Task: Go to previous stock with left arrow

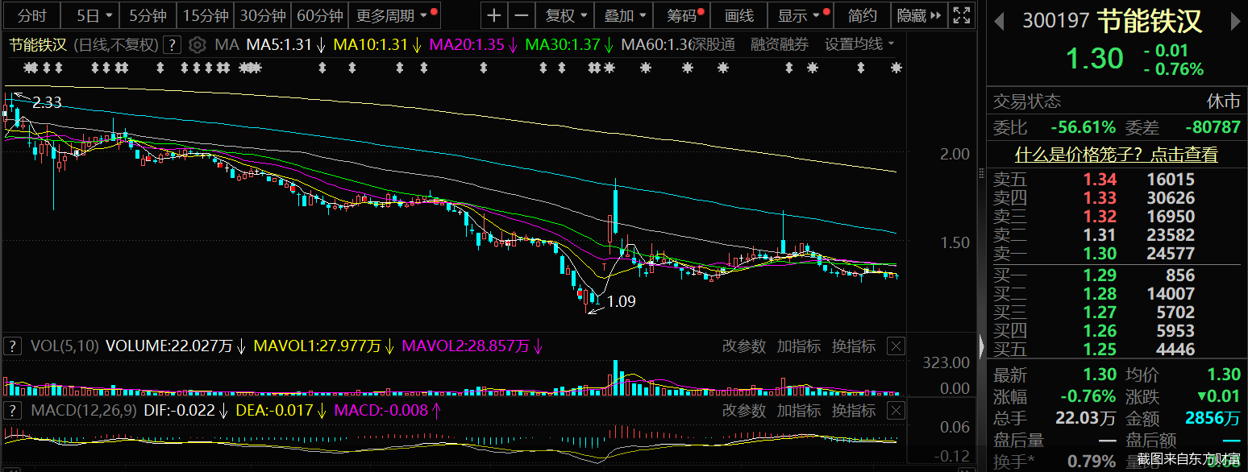Action: 998,21
